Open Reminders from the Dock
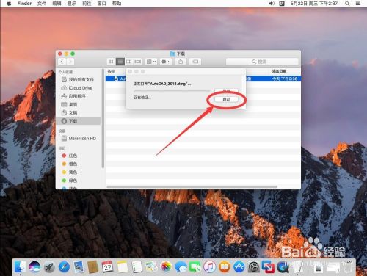This screenshot has height=276, width=367. coord(137,266)
